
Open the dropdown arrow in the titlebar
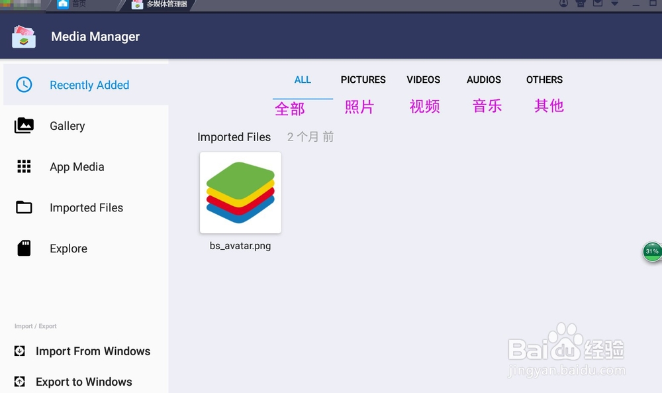(x=614, y=5)
